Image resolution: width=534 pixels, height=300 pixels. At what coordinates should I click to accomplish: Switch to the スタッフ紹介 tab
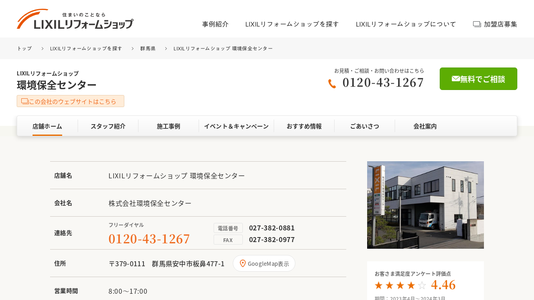tap(108, 126)
